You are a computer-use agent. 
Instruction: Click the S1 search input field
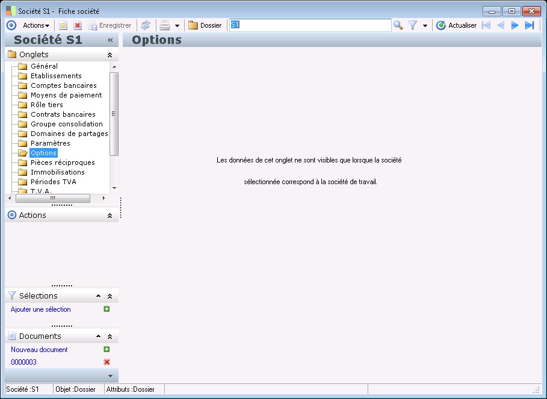[310, 25]
